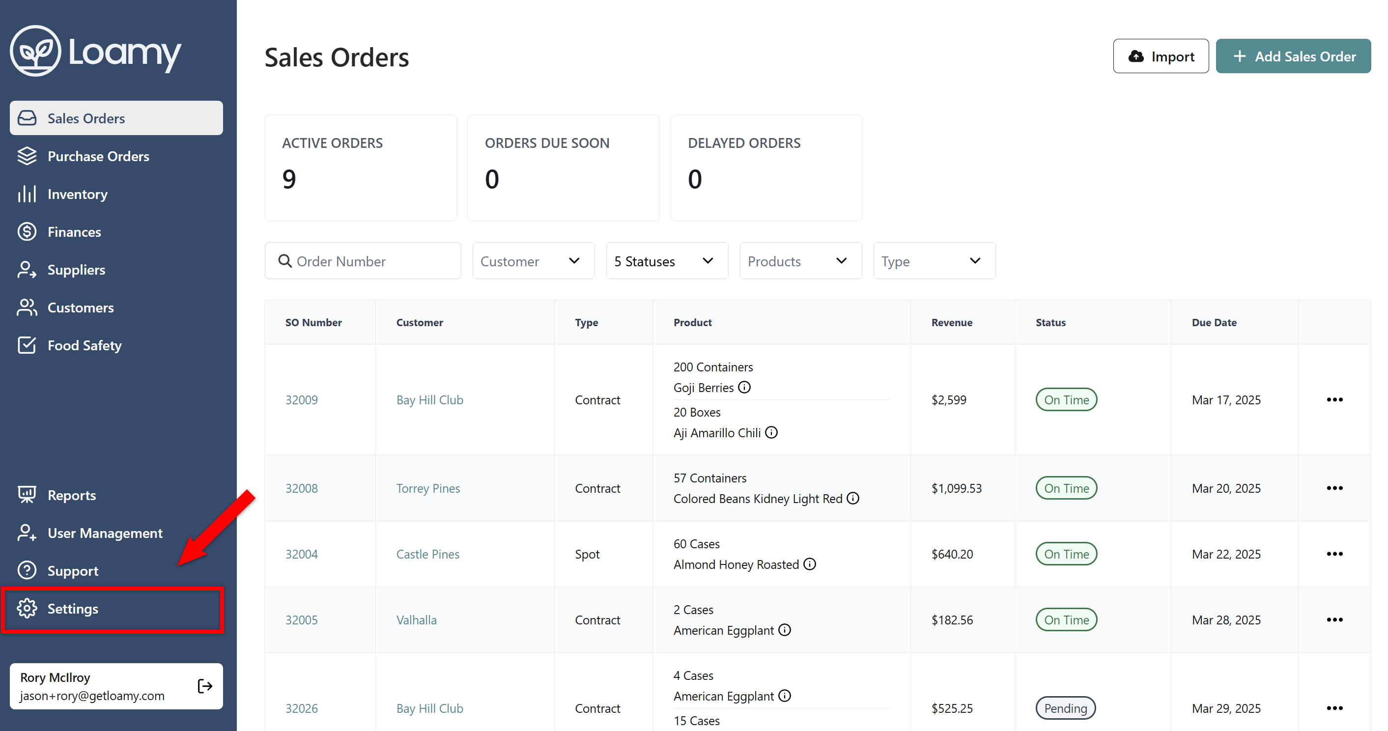The image size is (1388, 731).
Task: Navigate to Inventory
Action: (x=116, y=194)
